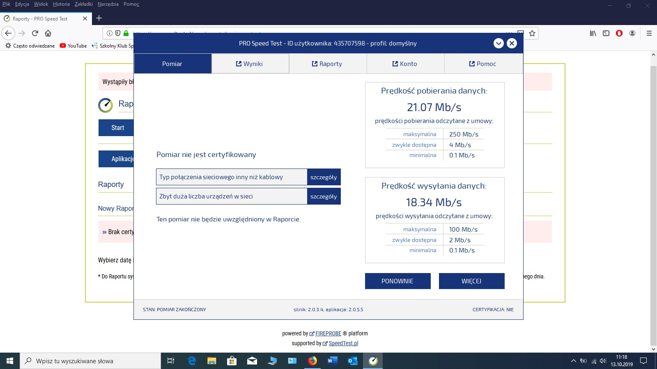The height and width of the screenshot is (369, 657).
Task: Click the WIĘCEJ button
Action: tap(471, 281)
